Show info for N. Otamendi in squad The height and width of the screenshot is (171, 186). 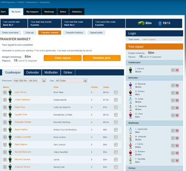173,108
